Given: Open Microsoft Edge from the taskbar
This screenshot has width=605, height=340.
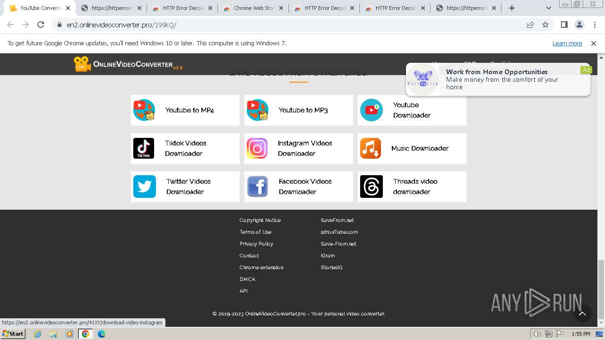Looking at the screenshot, I should pyautogui.click(x=102, y=334).
